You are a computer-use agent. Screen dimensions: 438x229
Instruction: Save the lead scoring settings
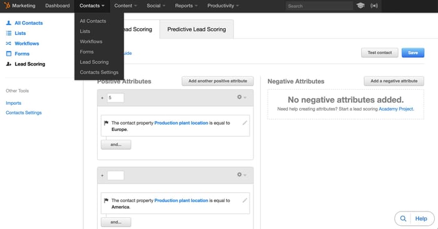pyautogui.click(x=413, y=52)
